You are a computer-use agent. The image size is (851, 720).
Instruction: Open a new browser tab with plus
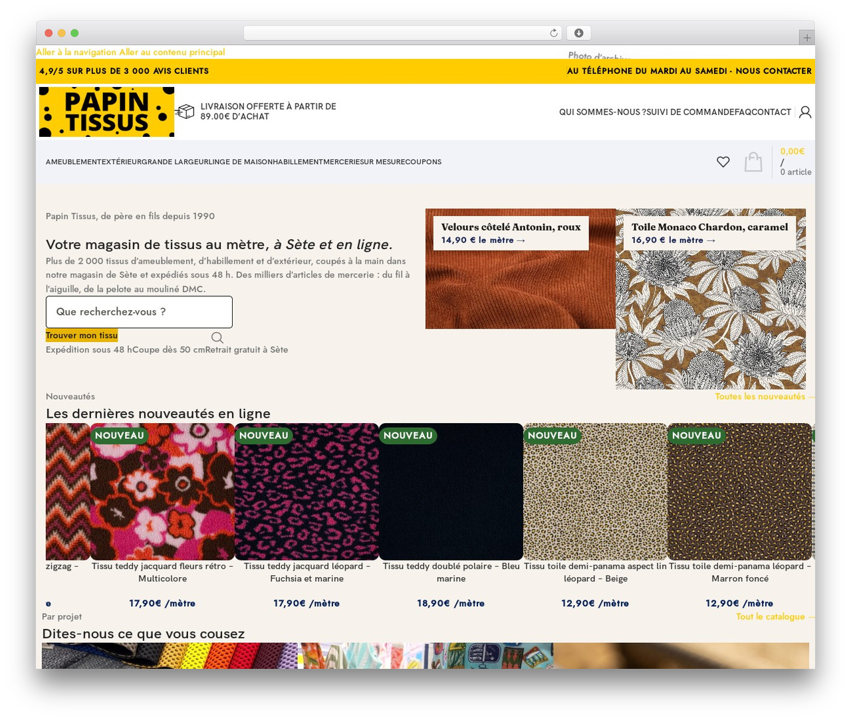(x=807, y=38)
